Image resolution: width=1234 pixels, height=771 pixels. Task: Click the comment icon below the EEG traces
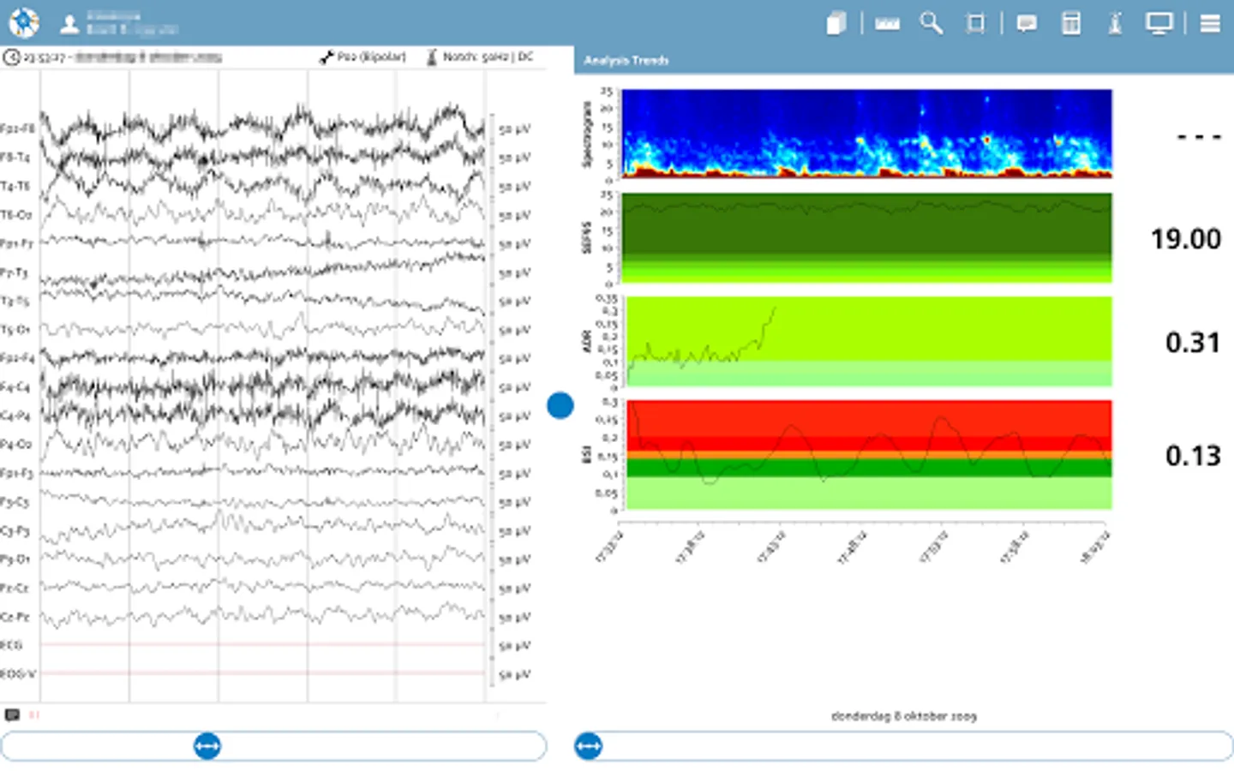click(x=12, y=714)
